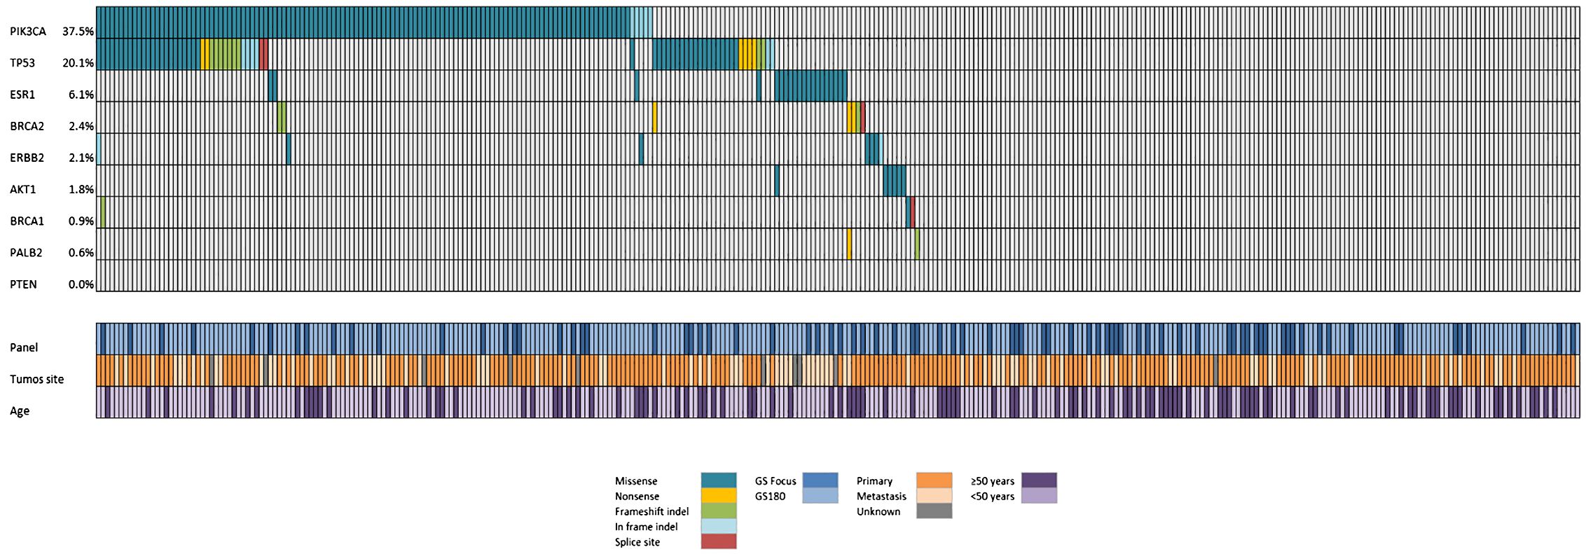The image size is (1593, 554).
Task: Click the TP53 gene label
Action: (x=22, y=63)
